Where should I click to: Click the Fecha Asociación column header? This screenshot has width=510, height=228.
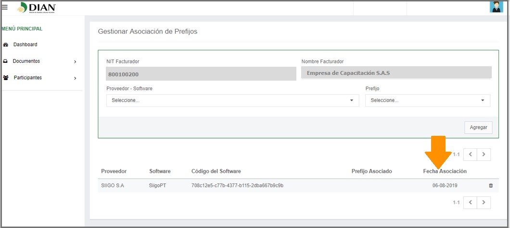(445, 171)
